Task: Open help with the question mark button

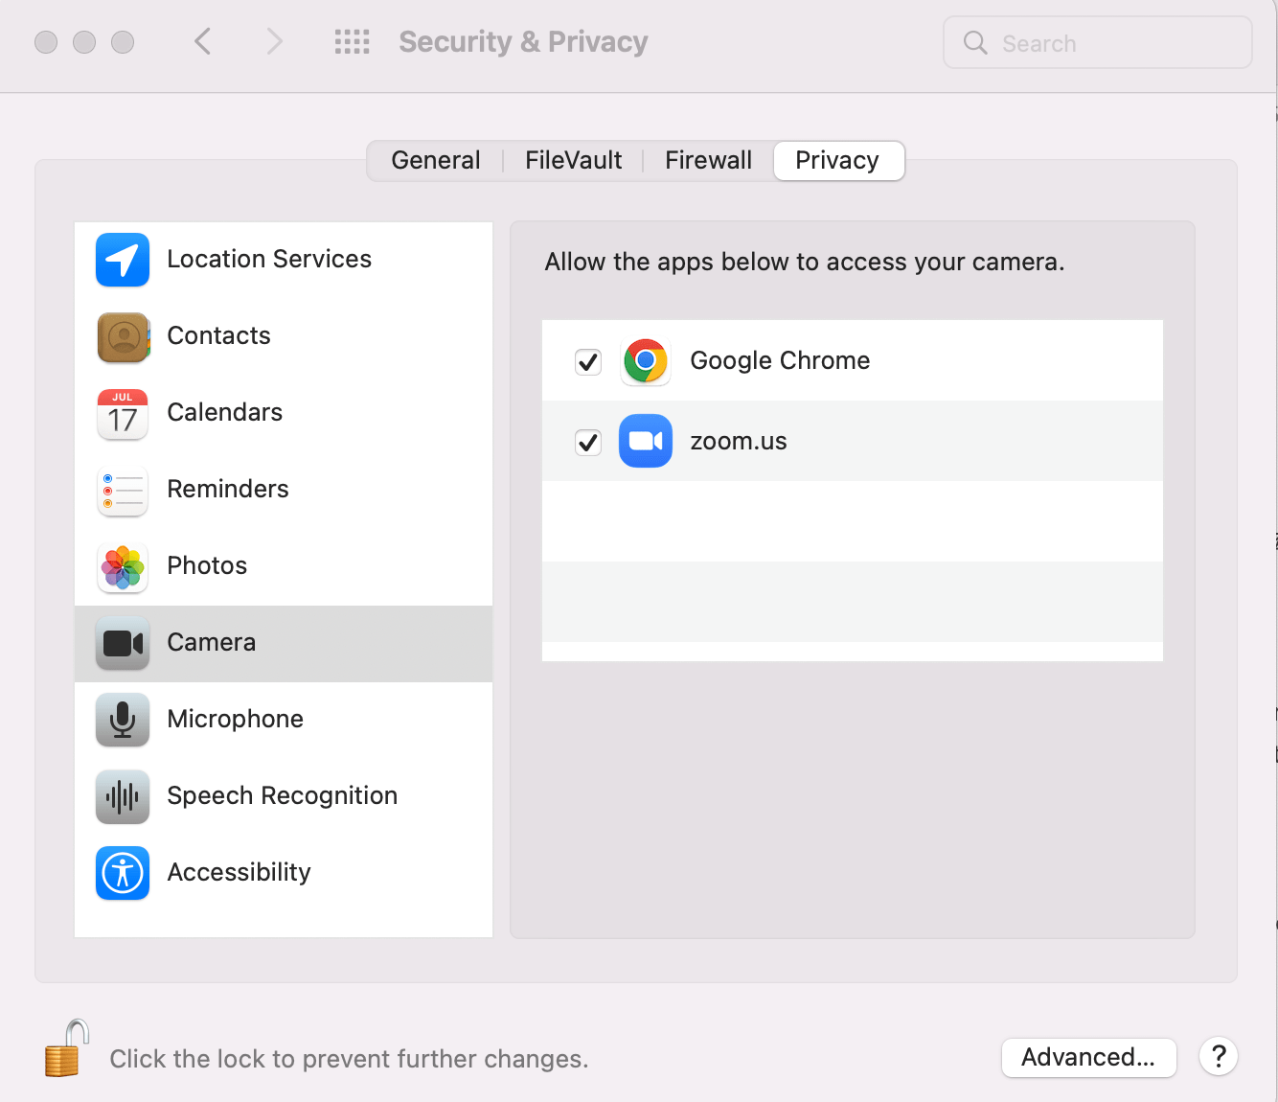Action: [x=1219, y=1057]
